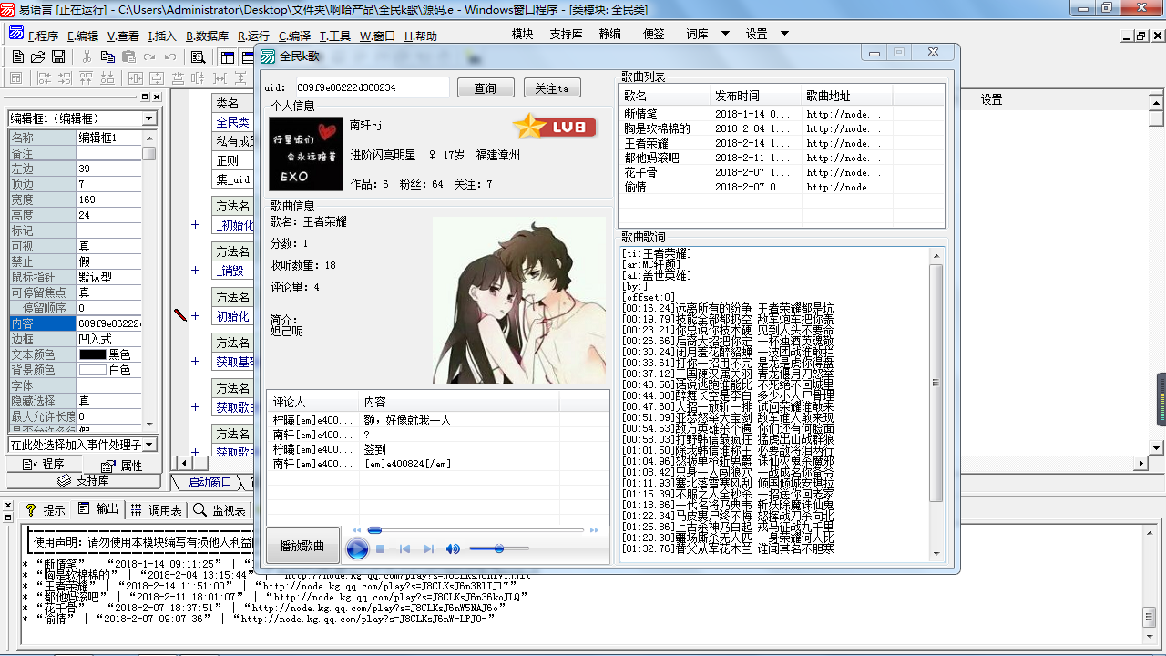Open the R.运行 menu
1166x656 pixels.
click(254, 36)
